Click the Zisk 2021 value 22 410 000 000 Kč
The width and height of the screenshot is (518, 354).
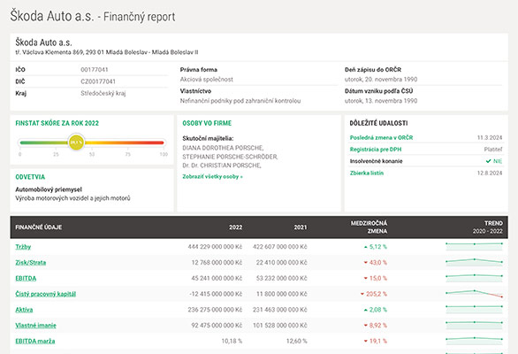click(281, 263)
